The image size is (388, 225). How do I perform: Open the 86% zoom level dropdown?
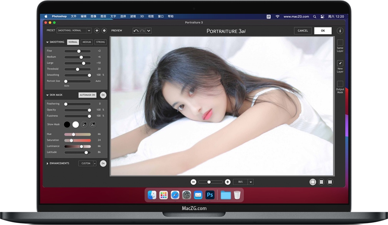[251, 182]
